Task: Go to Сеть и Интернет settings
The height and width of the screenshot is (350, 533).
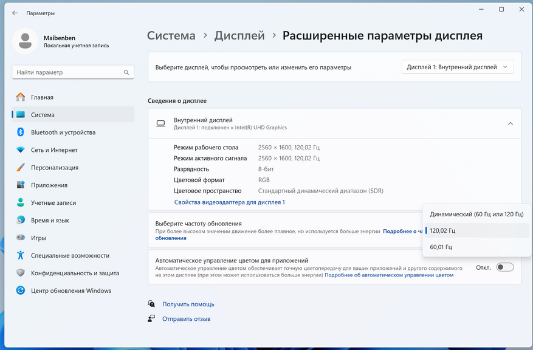Action: (x=73, y=150)
